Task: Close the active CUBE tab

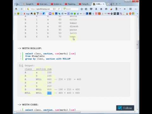Action: pyautogui.click(x=104, y=4)
